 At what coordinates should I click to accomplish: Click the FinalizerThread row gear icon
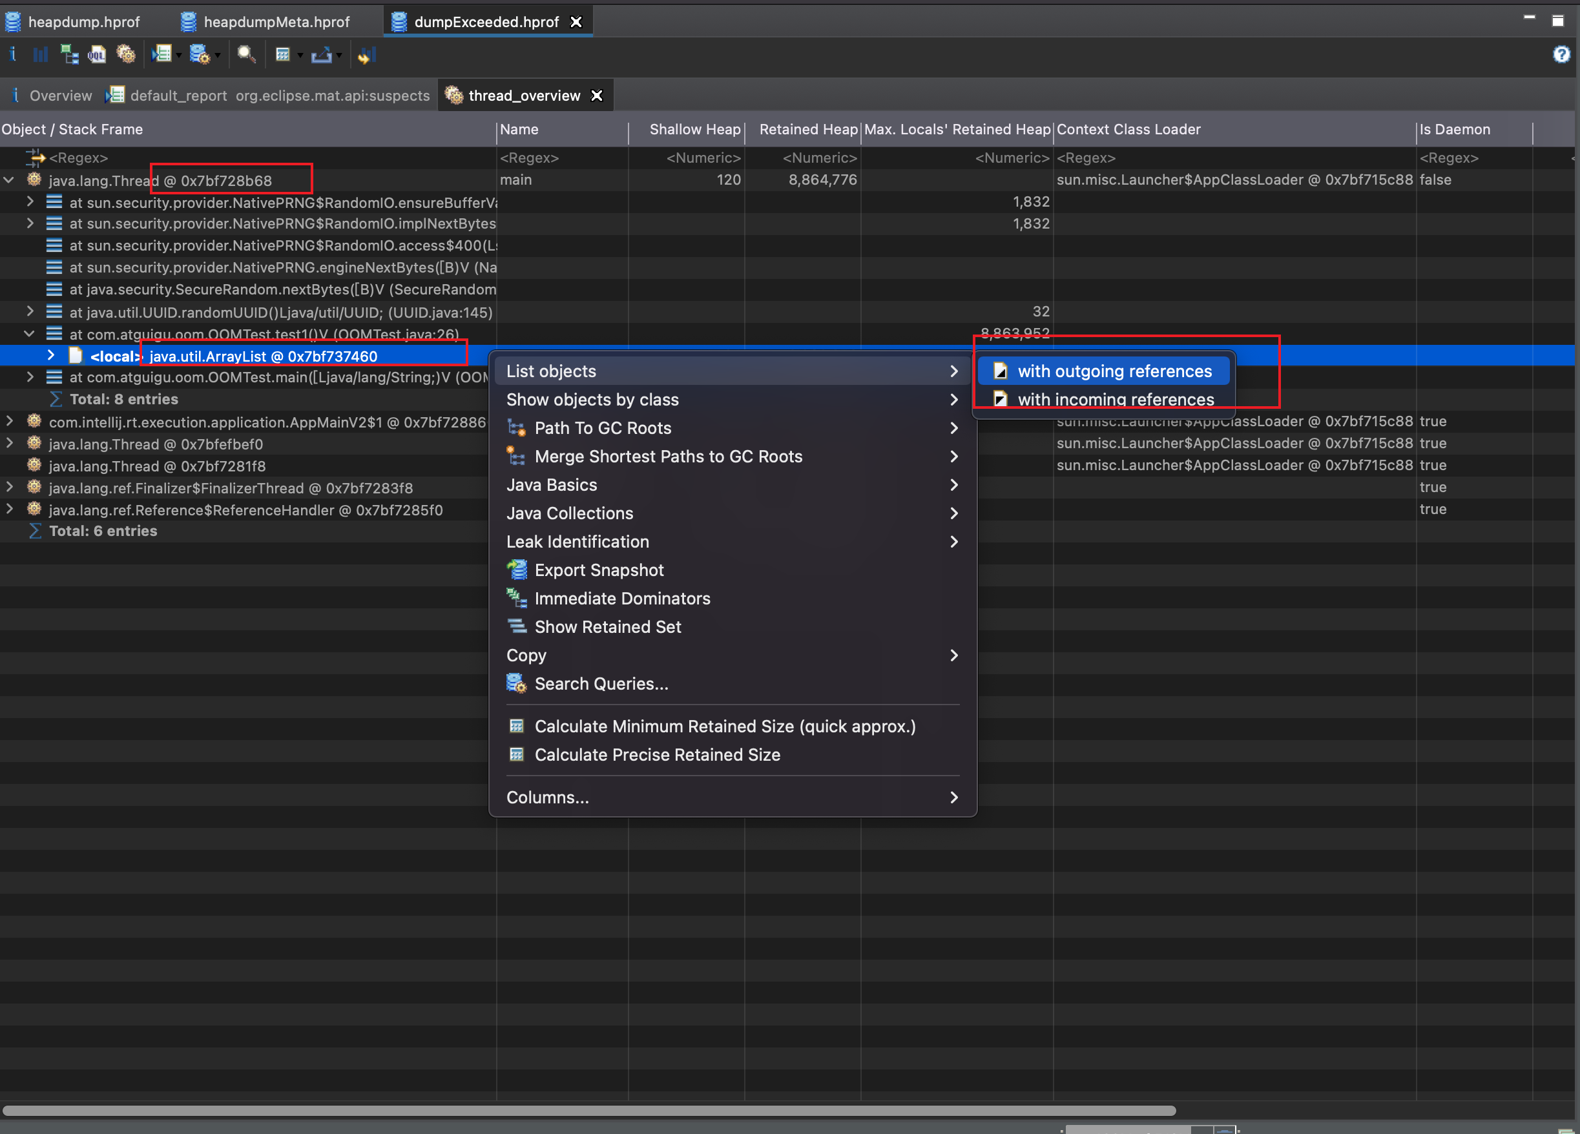(x=34, y=488)
